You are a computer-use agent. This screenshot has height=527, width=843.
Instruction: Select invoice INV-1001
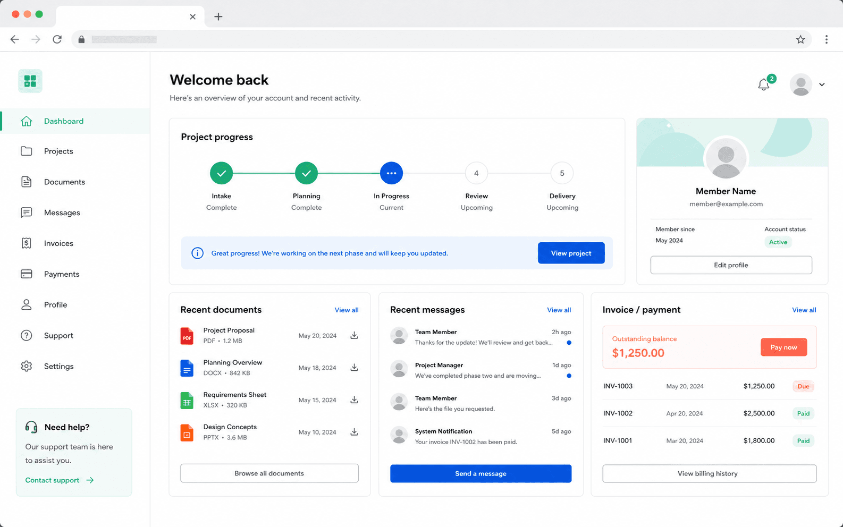pos(710,440)
